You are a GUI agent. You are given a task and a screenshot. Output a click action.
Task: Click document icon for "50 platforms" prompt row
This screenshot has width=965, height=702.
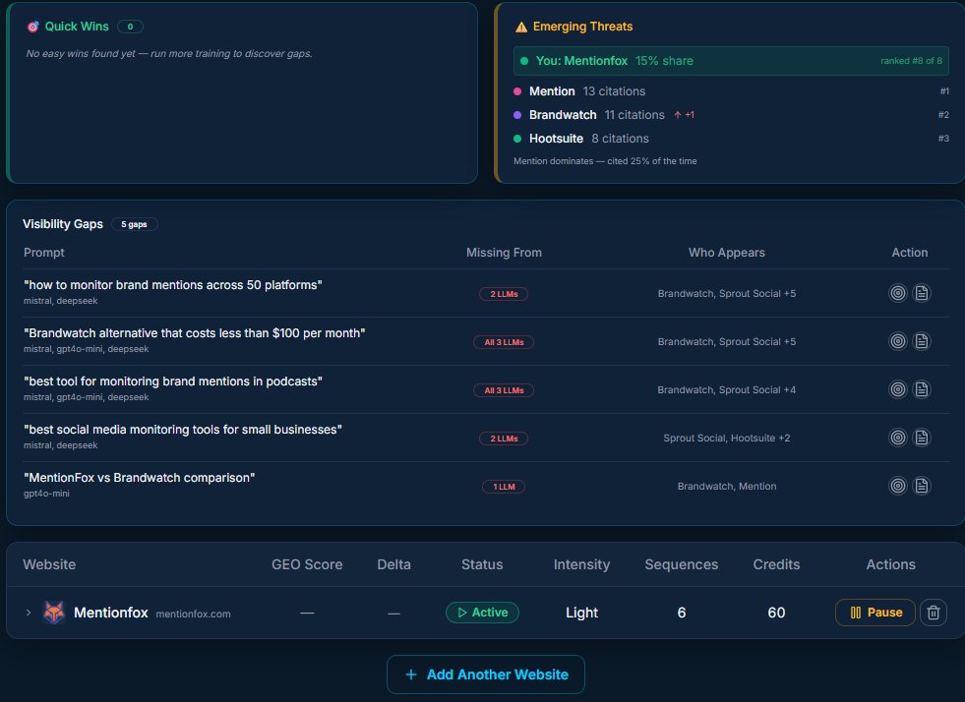(x=922, y=293)
